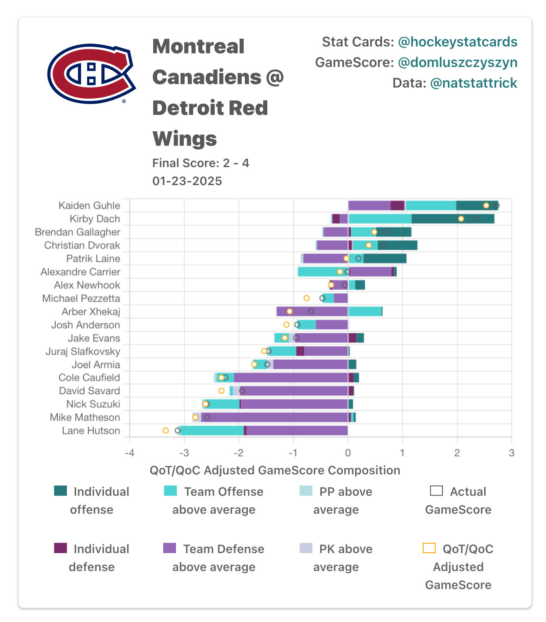Open the @domluszczyszyn GameScore link
This screenshot has height=622, width=546.
(458, 62)
